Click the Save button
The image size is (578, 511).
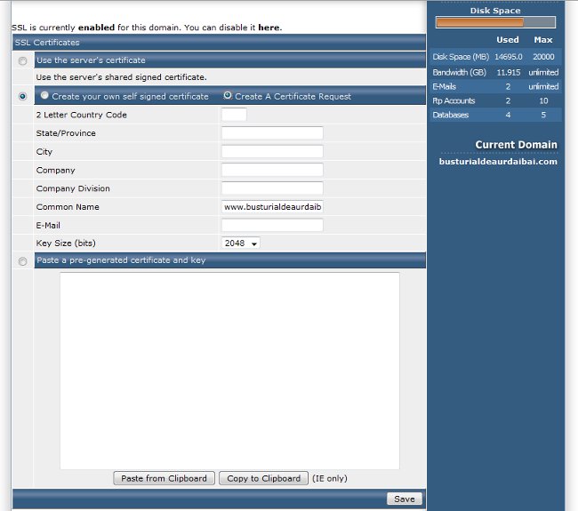click(x=404, y=499)
